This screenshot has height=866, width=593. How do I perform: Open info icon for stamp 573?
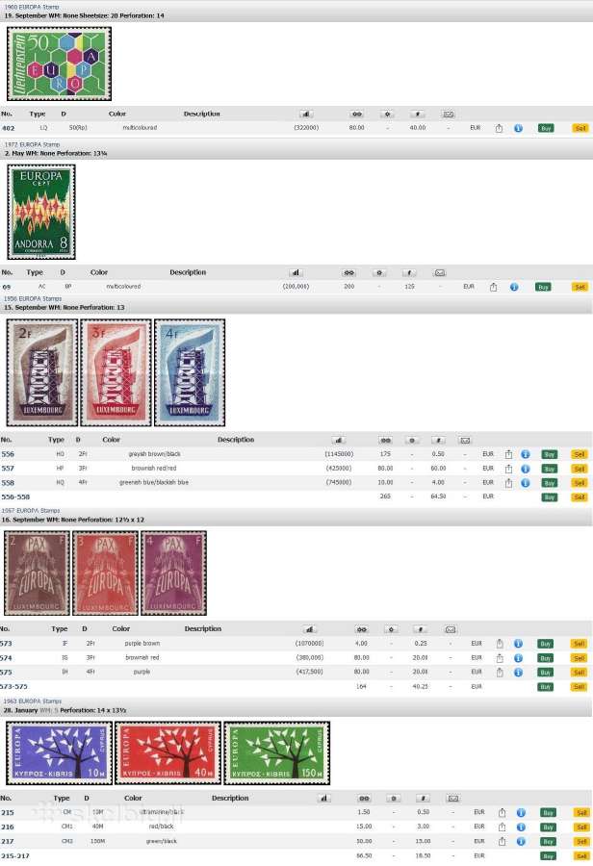tap(518, 644)
